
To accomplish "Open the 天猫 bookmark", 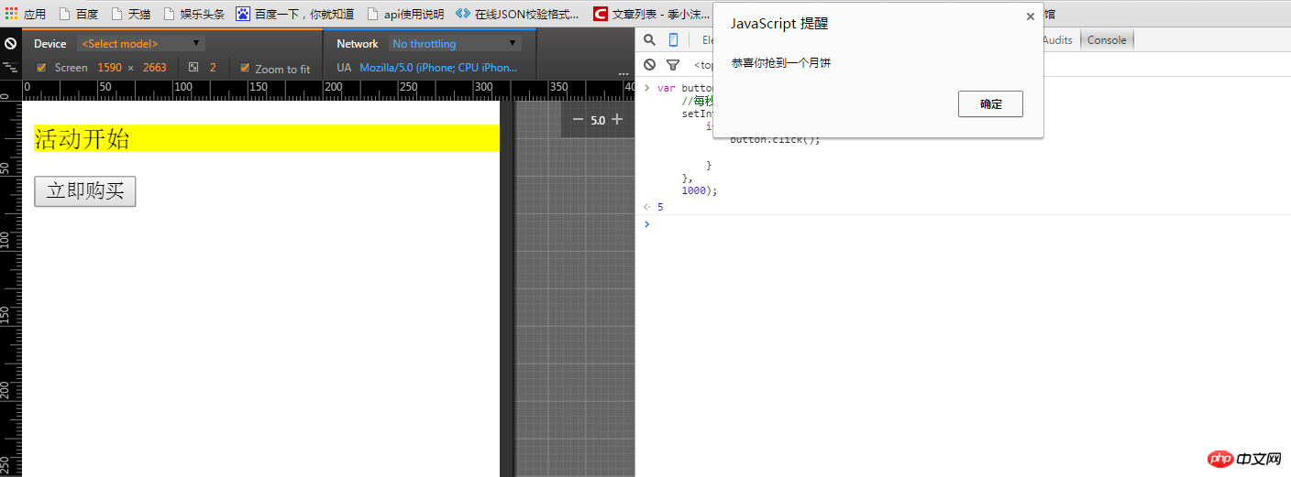I will coord(131,14).
